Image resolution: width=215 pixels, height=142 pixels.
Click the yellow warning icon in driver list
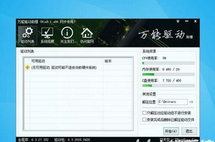tap(27, 67)
